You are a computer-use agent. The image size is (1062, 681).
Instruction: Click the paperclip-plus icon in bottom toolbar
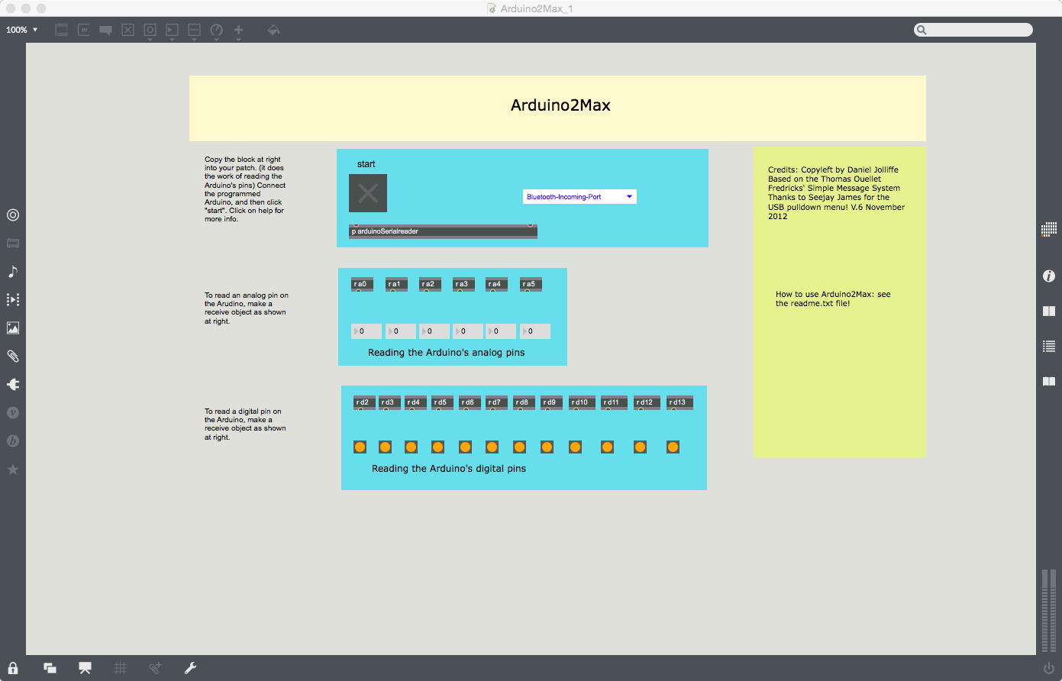(x=155, y=668)
